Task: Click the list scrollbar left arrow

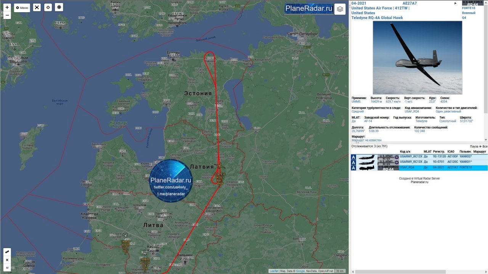Action: click(353, 272)
